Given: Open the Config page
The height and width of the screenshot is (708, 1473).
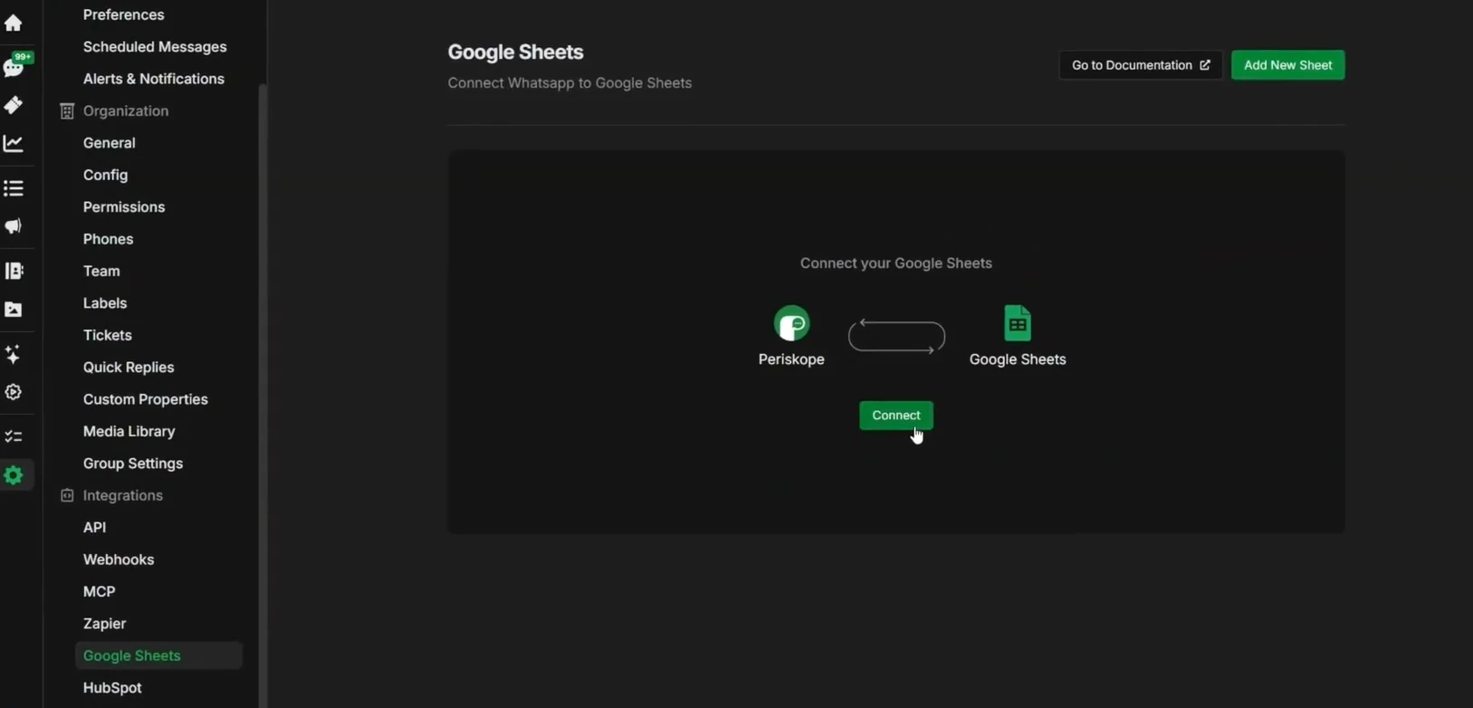Looking at the screenshot, I should tap(105, 175).
